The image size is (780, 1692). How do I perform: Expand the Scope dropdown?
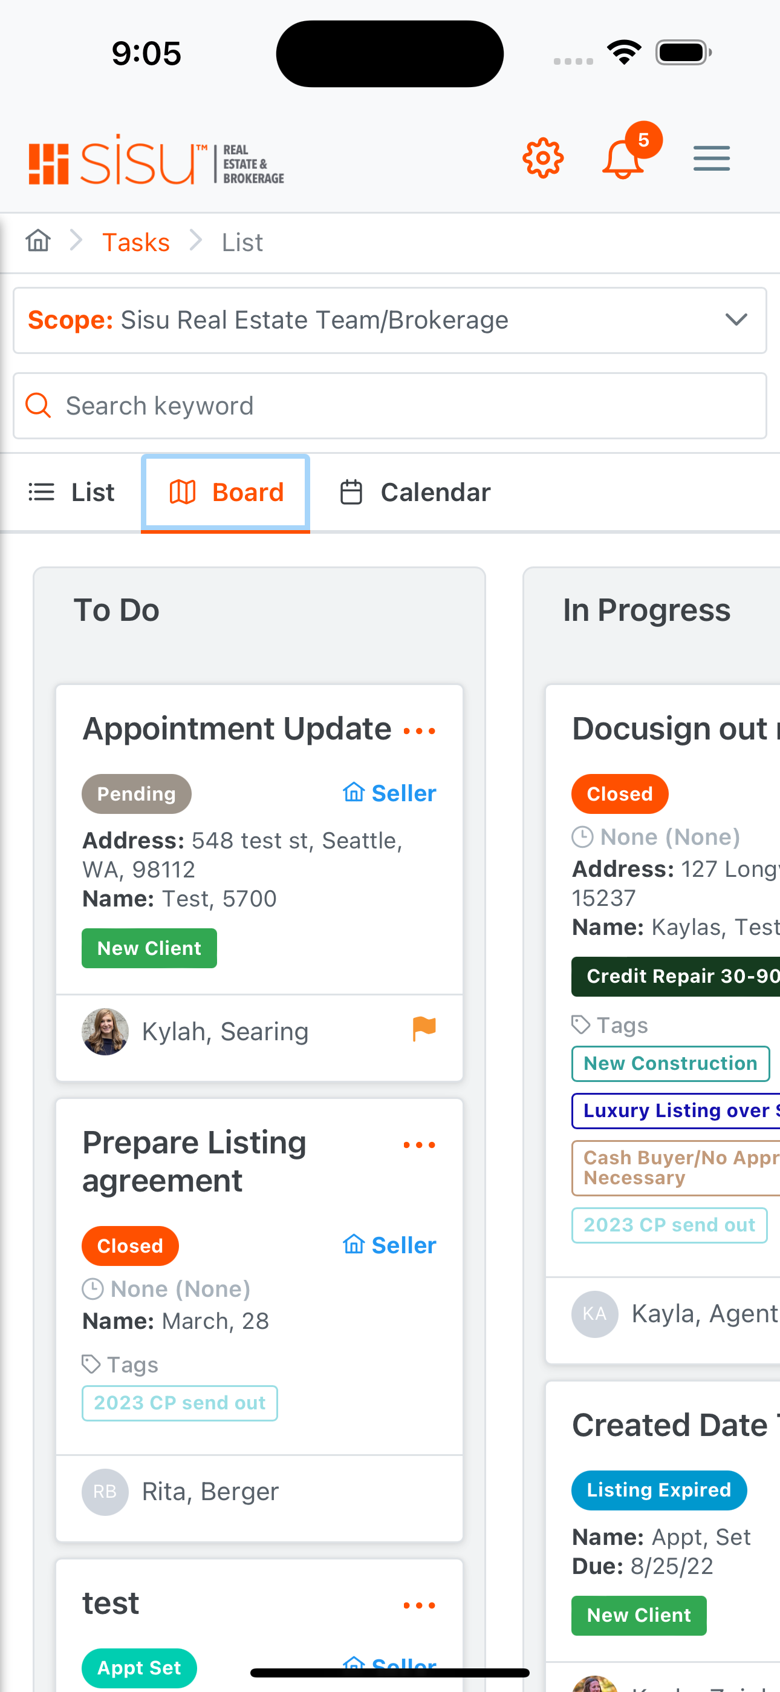tap(390, 321)
